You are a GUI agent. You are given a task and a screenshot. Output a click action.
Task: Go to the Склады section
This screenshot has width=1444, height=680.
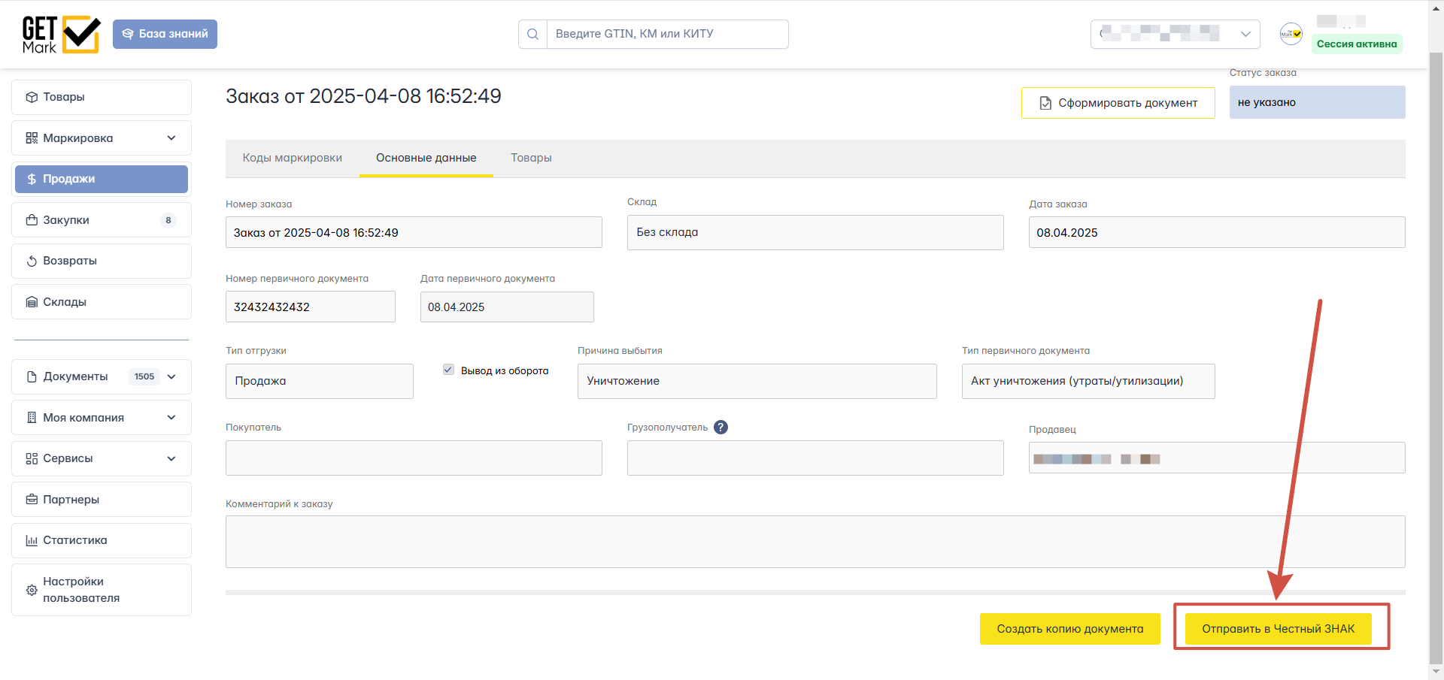coord(102,302)
